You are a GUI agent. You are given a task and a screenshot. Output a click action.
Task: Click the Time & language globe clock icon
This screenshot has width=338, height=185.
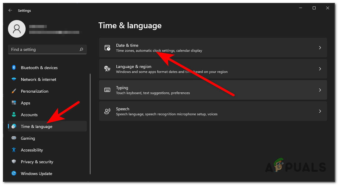[x=14, y=126]
